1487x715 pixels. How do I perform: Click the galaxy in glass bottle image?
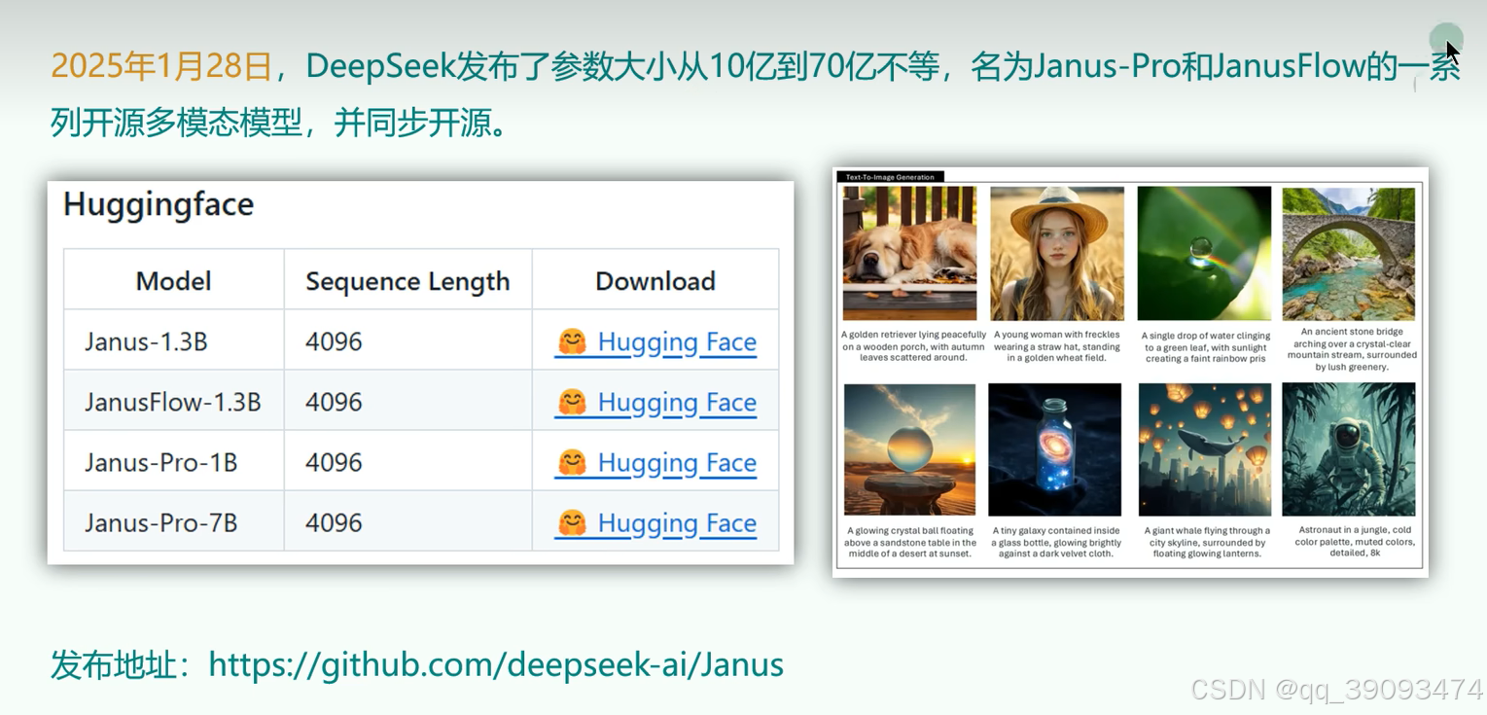click(x=1054, y=449)
